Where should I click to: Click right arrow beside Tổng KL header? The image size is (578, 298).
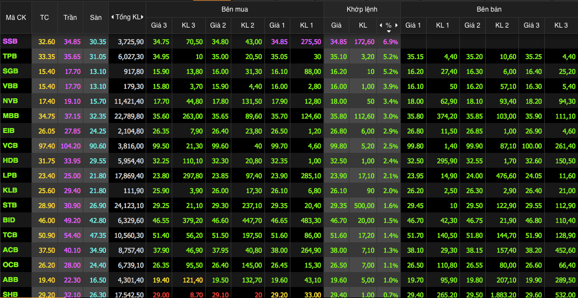(144, 17)
